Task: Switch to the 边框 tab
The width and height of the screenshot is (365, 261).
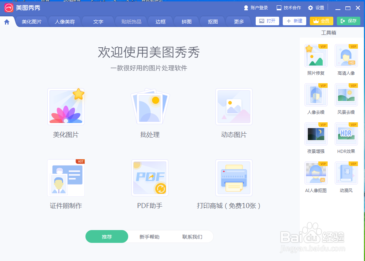Action: (160, 22)
